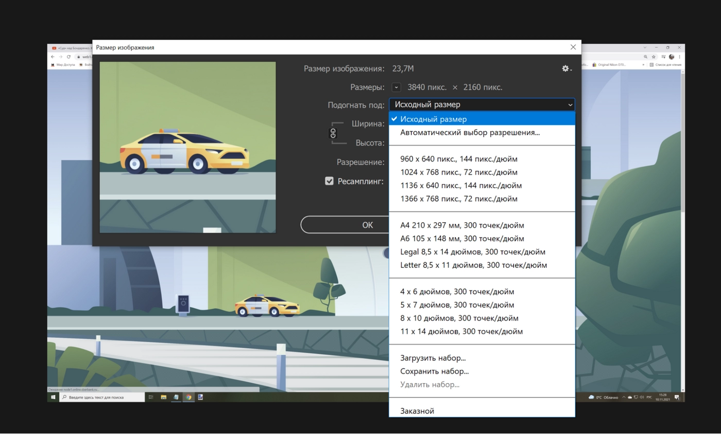Viewport: 721px width, 434px height.
Task: Select the 1024 x 768 пикс. preset
Action: (482, 172)
